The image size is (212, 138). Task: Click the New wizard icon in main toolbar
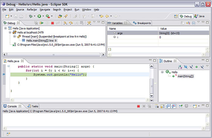(7, 16)
